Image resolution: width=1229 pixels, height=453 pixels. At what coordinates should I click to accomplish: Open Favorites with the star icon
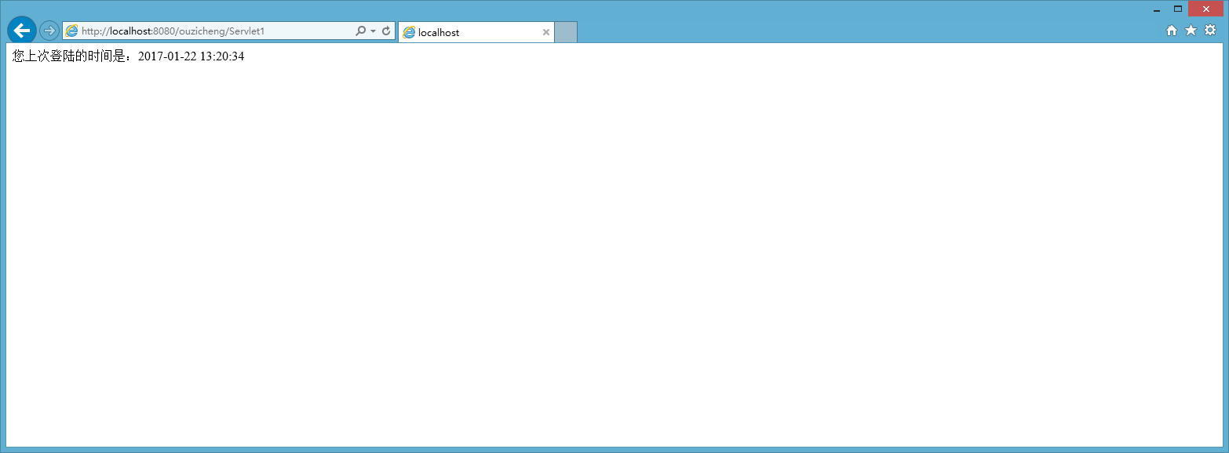pos(1191,31)
